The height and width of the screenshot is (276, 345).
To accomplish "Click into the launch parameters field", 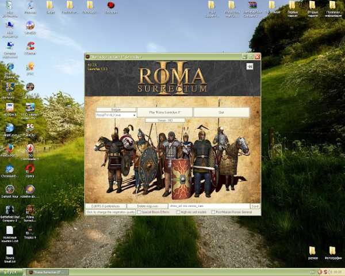I will 209,206.
